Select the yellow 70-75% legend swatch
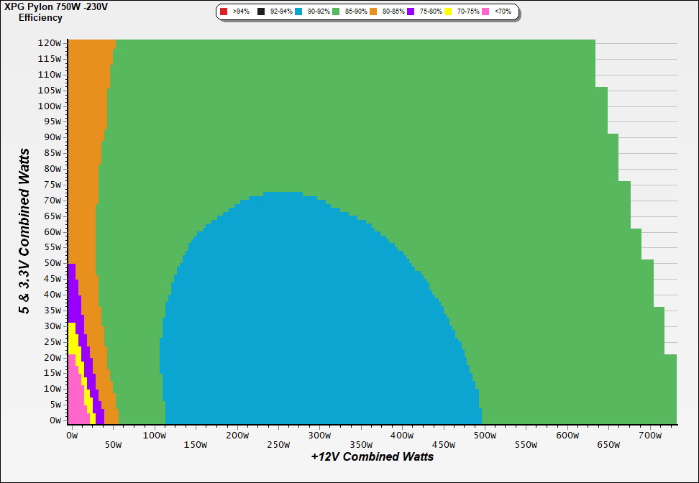This screenshot has width=699, height=483. pyautogui.click(x=448, y=12)
